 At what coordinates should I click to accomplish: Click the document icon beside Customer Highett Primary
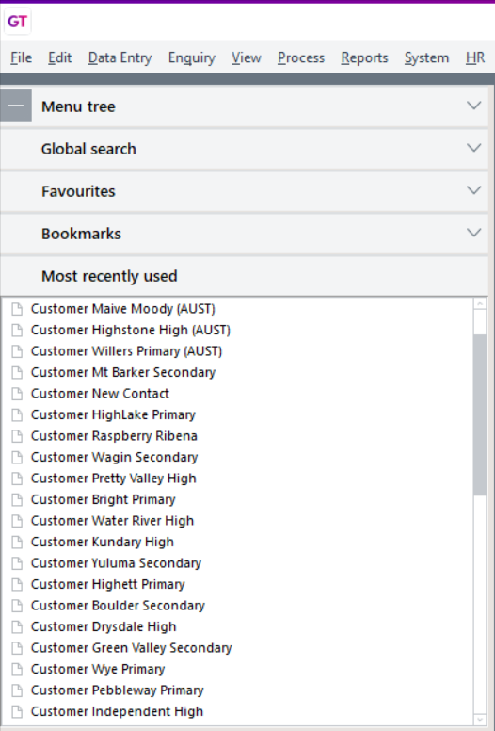(x=17, y=585)
